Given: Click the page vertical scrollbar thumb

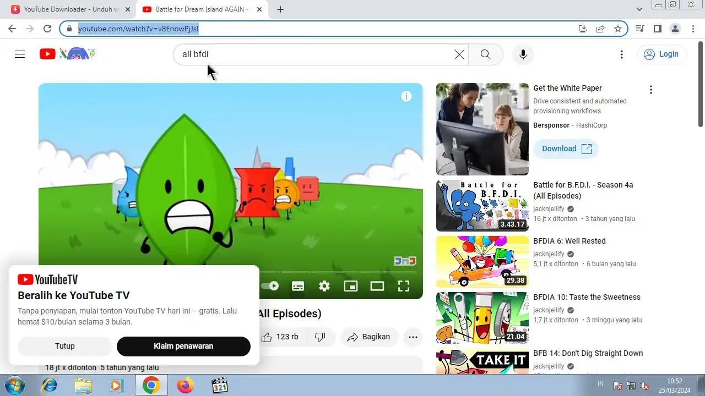Looking at the screenshot, I should (x=701, y=84).
